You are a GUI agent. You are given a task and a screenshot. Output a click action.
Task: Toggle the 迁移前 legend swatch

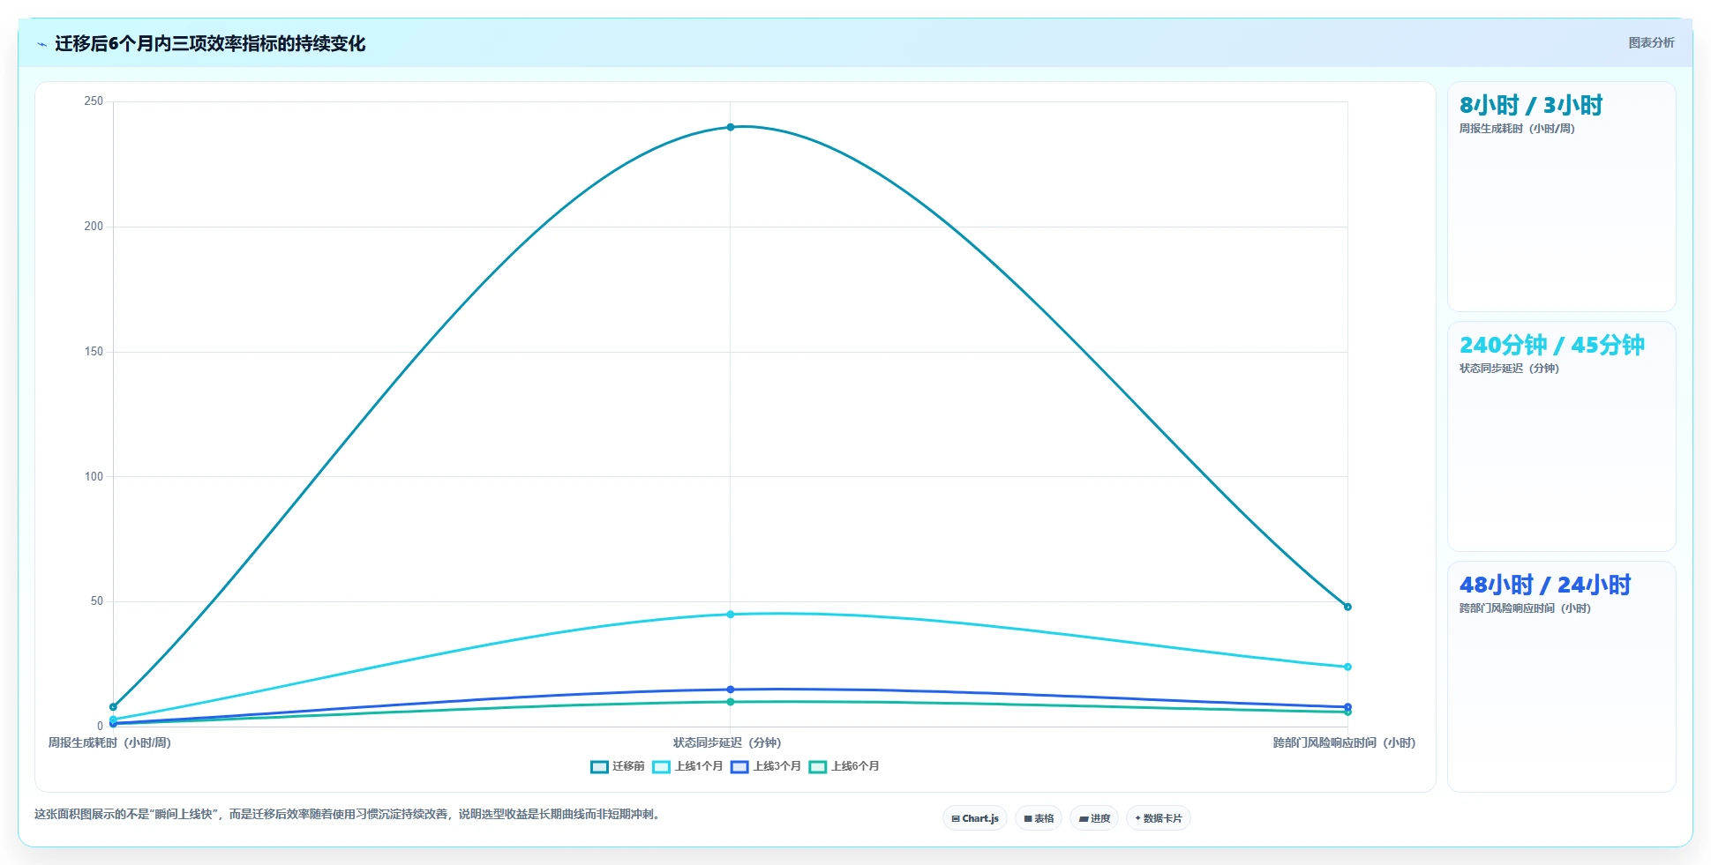(599, 766)
